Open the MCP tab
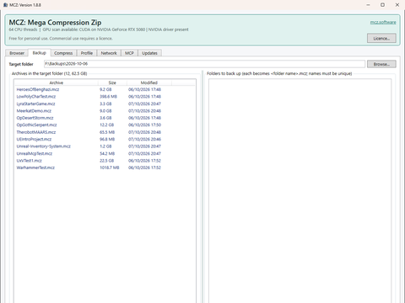405x303 pixels. (x=129, y=53)
